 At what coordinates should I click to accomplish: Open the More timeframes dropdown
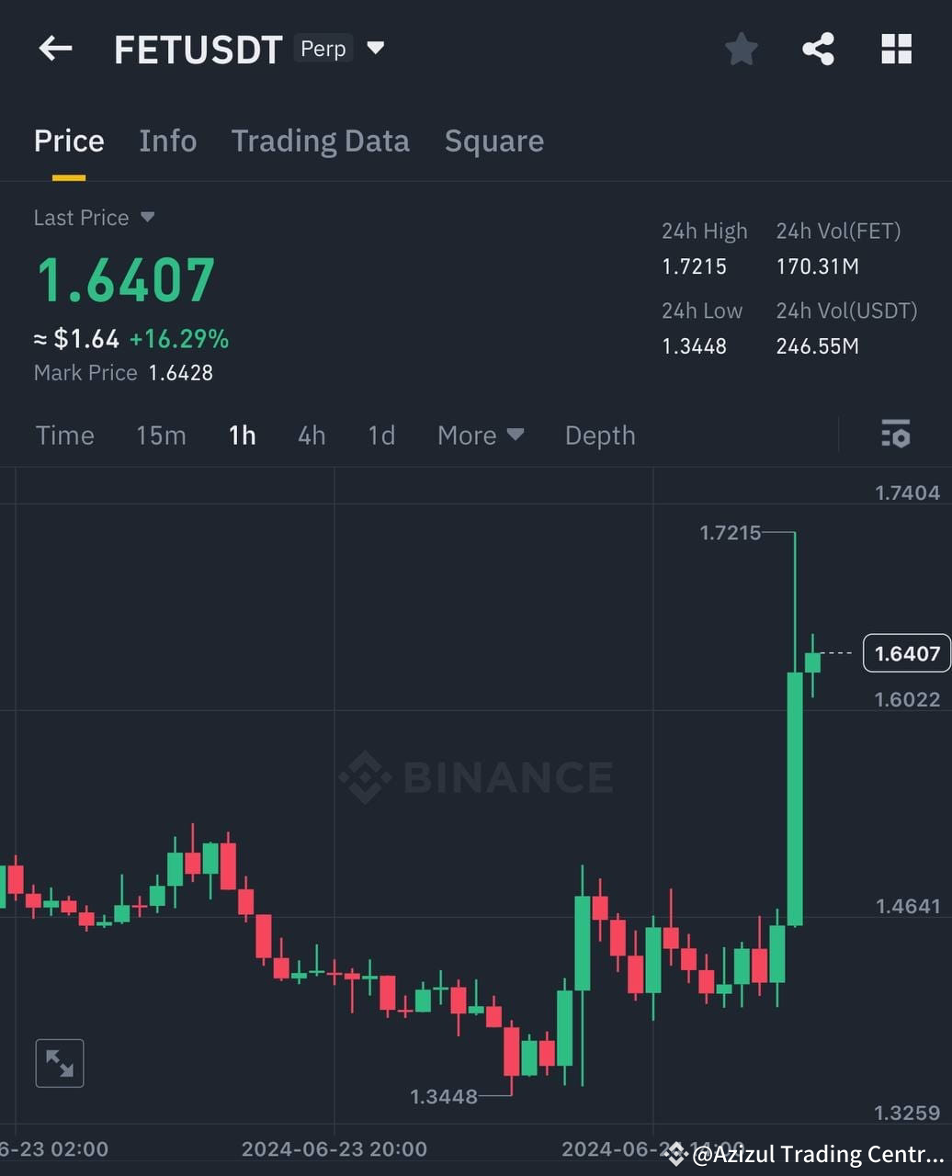point(480,435)
